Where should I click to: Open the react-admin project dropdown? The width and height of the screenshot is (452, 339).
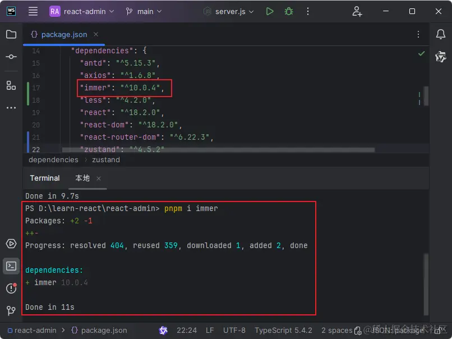(82, 12)
